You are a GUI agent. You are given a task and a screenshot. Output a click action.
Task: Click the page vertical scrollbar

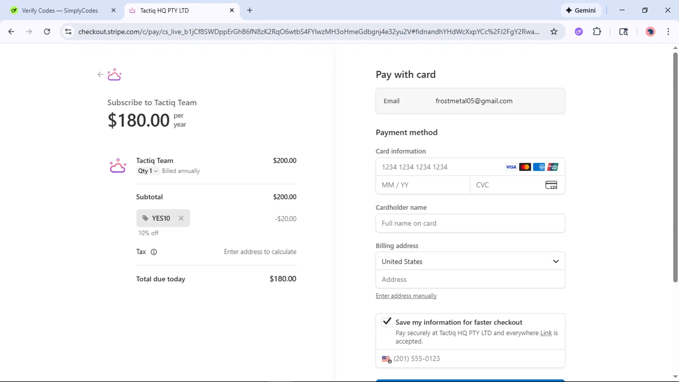(675, 168)
